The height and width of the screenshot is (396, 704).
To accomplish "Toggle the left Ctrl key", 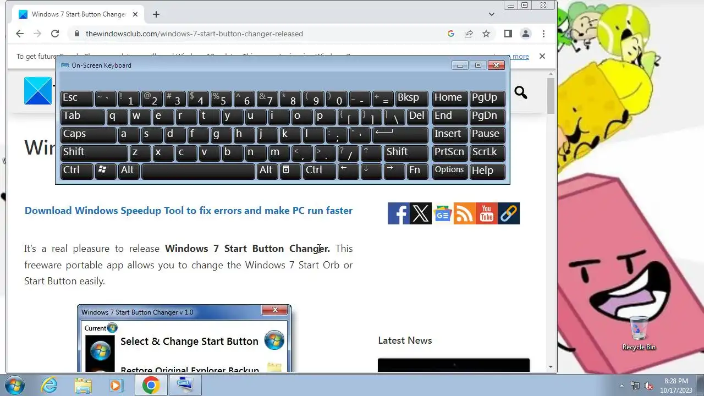I will pyautogui.click(x=76, y=171).
